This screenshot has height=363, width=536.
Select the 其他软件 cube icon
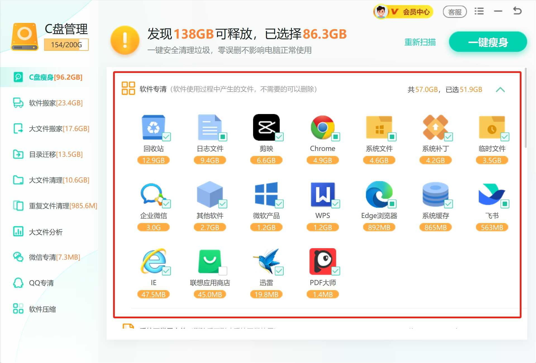coord(210,194)
